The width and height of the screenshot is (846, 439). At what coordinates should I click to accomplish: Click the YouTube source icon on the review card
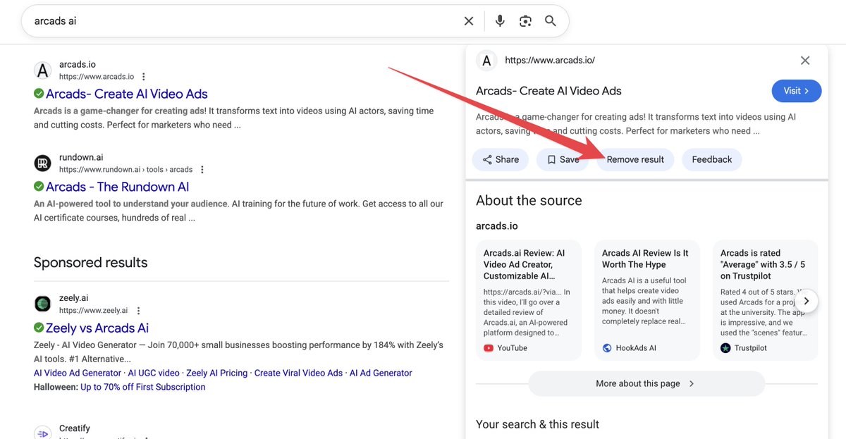(x=489, y=348)
